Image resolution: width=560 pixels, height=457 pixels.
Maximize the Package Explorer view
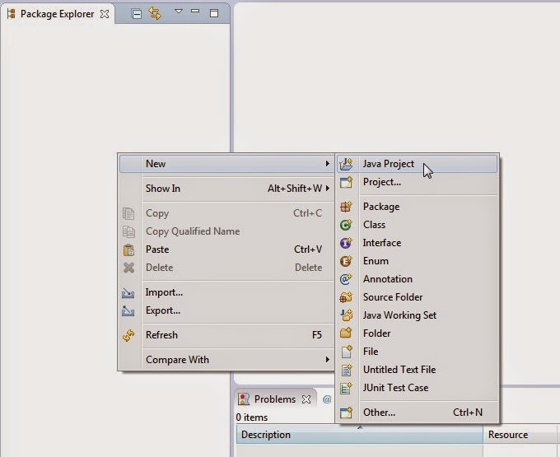[x=214, y=13]
